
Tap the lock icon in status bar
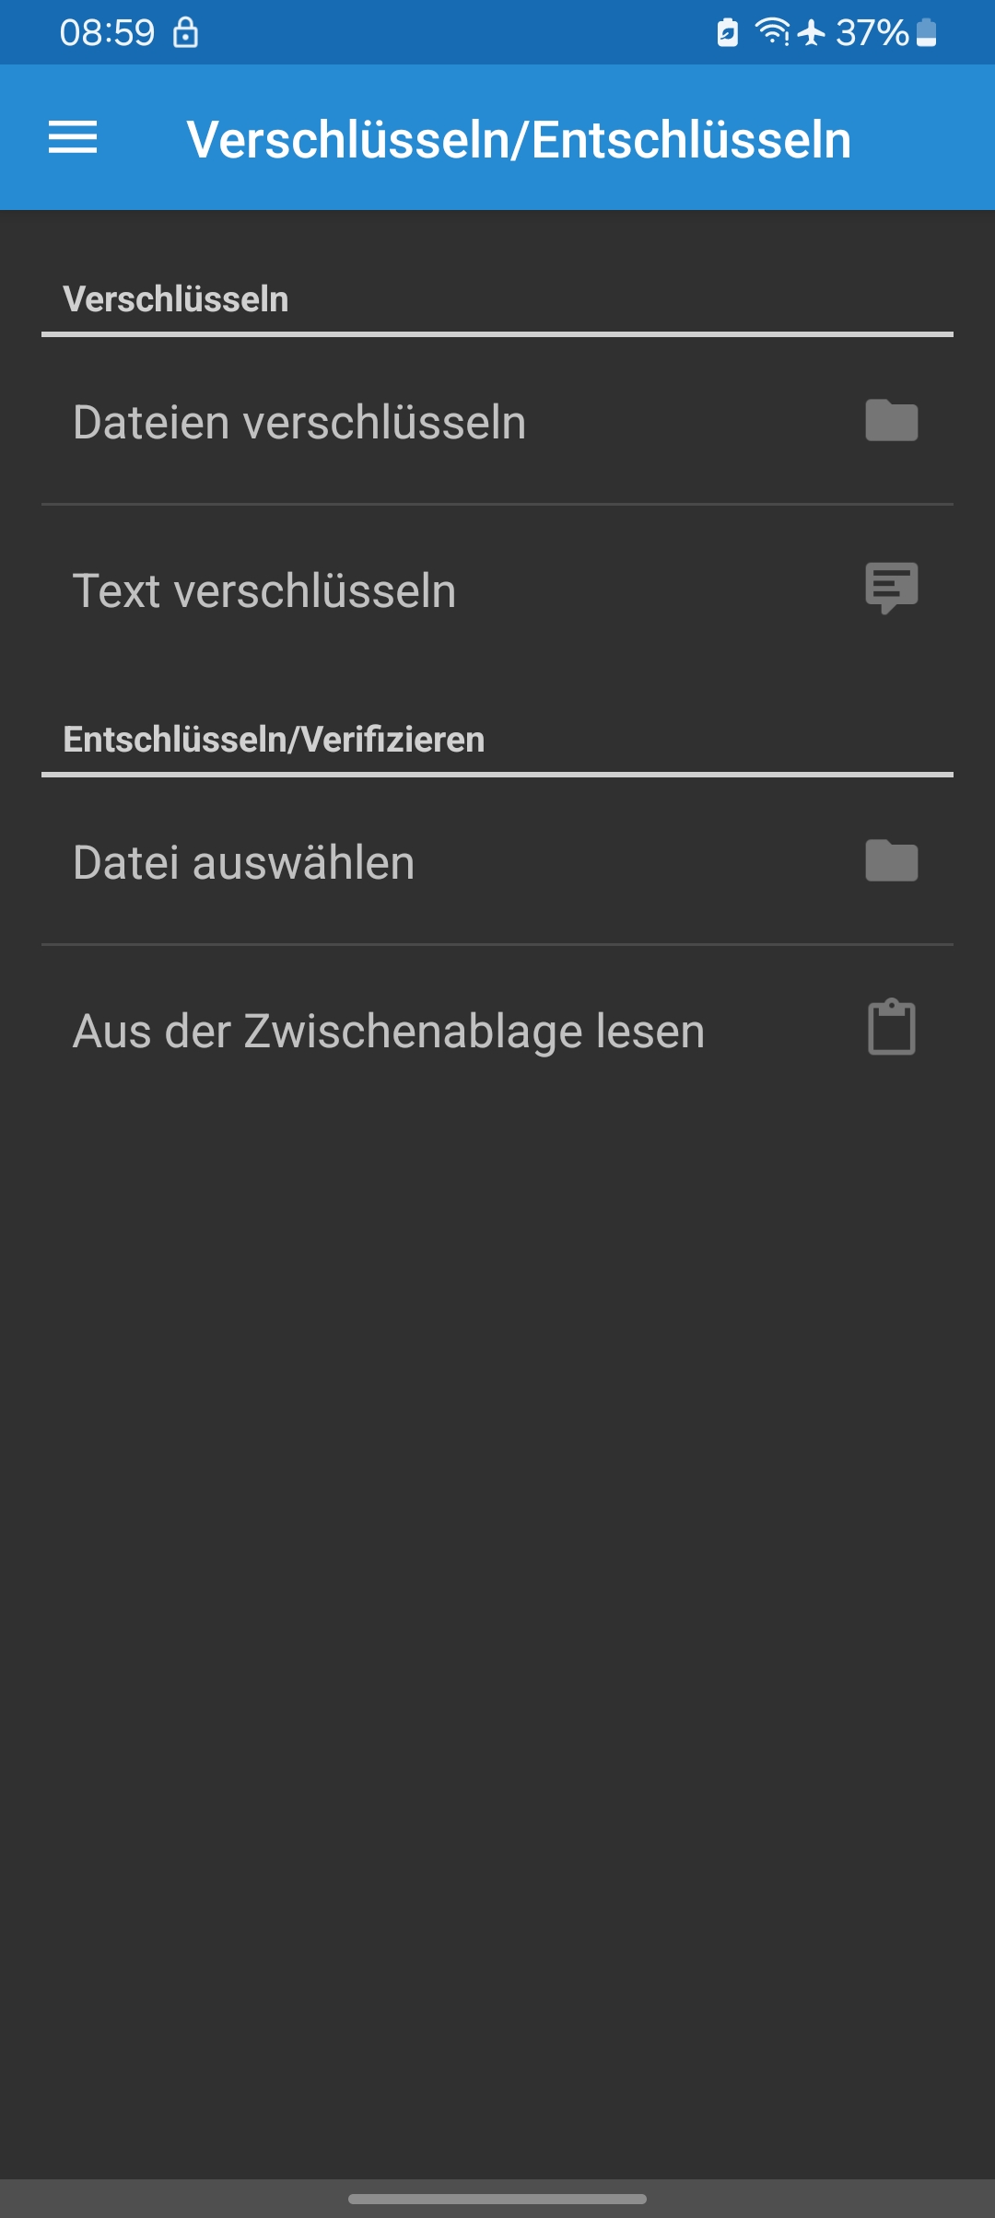click(x=185, y=32)
